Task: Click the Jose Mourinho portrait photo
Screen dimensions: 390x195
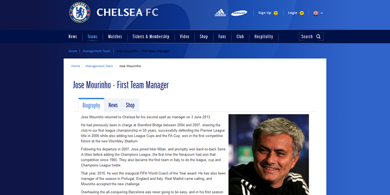Action: coord(269,155)
